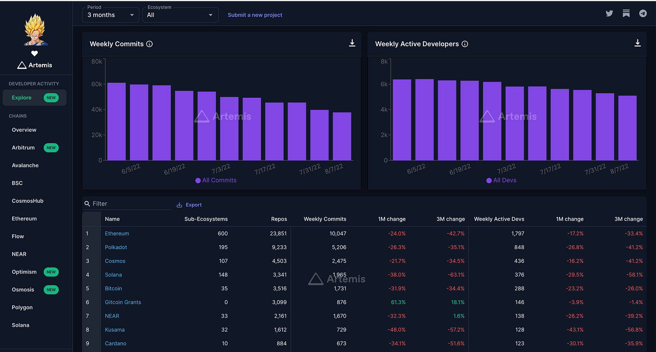Viewport: 656px width, 352px height.
Task: Open the NEAR link in table
Action: pos(112,316)
